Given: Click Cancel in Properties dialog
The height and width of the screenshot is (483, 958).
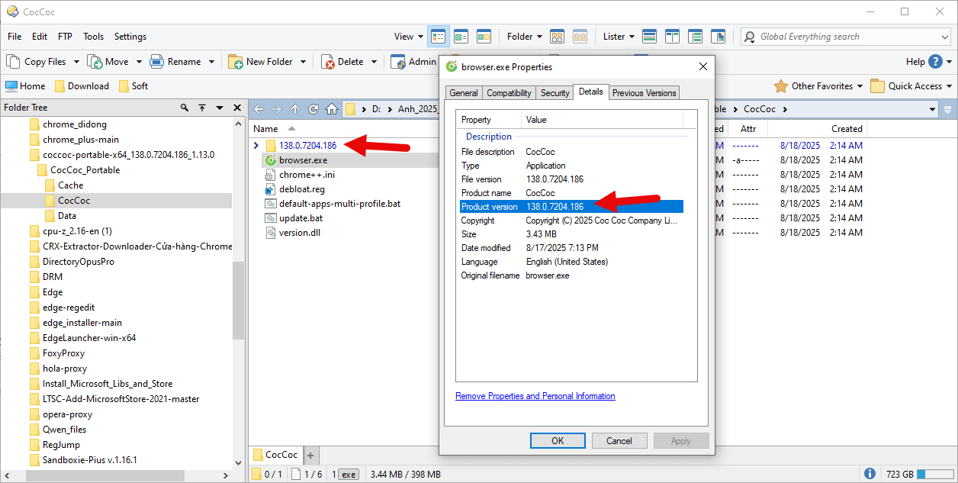Looking at the screenshot, I should coord(619,440).
